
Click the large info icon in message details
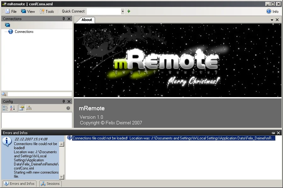pos(7,142)
